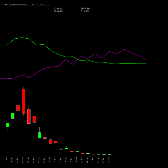Click the 20 Apr date label
This screenshot has height=168, width=168.
(x=76, y=160)
